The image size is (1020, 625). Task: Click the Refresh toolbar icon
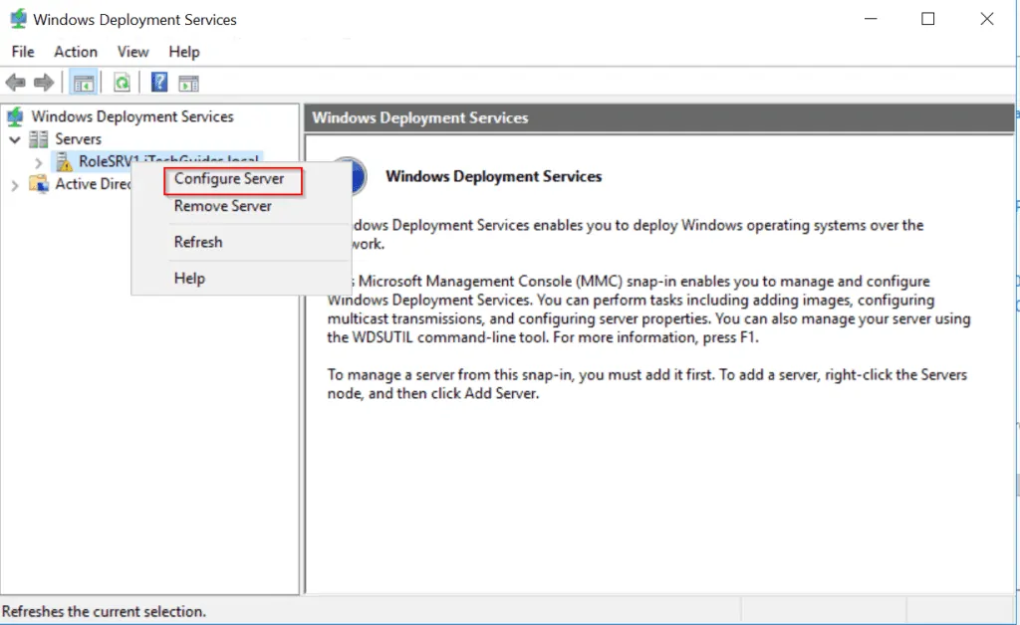[x=122, y=83]
